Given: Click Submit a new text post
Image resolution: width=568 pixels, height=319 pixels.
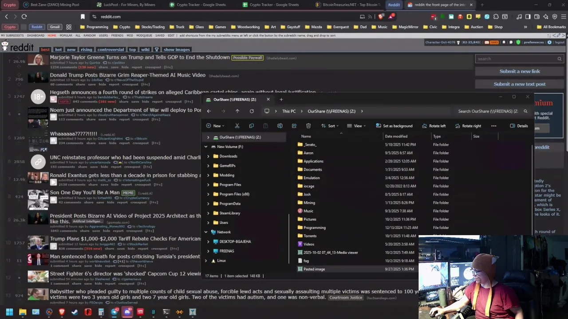Looking at the screenshot, I should pyautogui.click(x=520, y=84).
